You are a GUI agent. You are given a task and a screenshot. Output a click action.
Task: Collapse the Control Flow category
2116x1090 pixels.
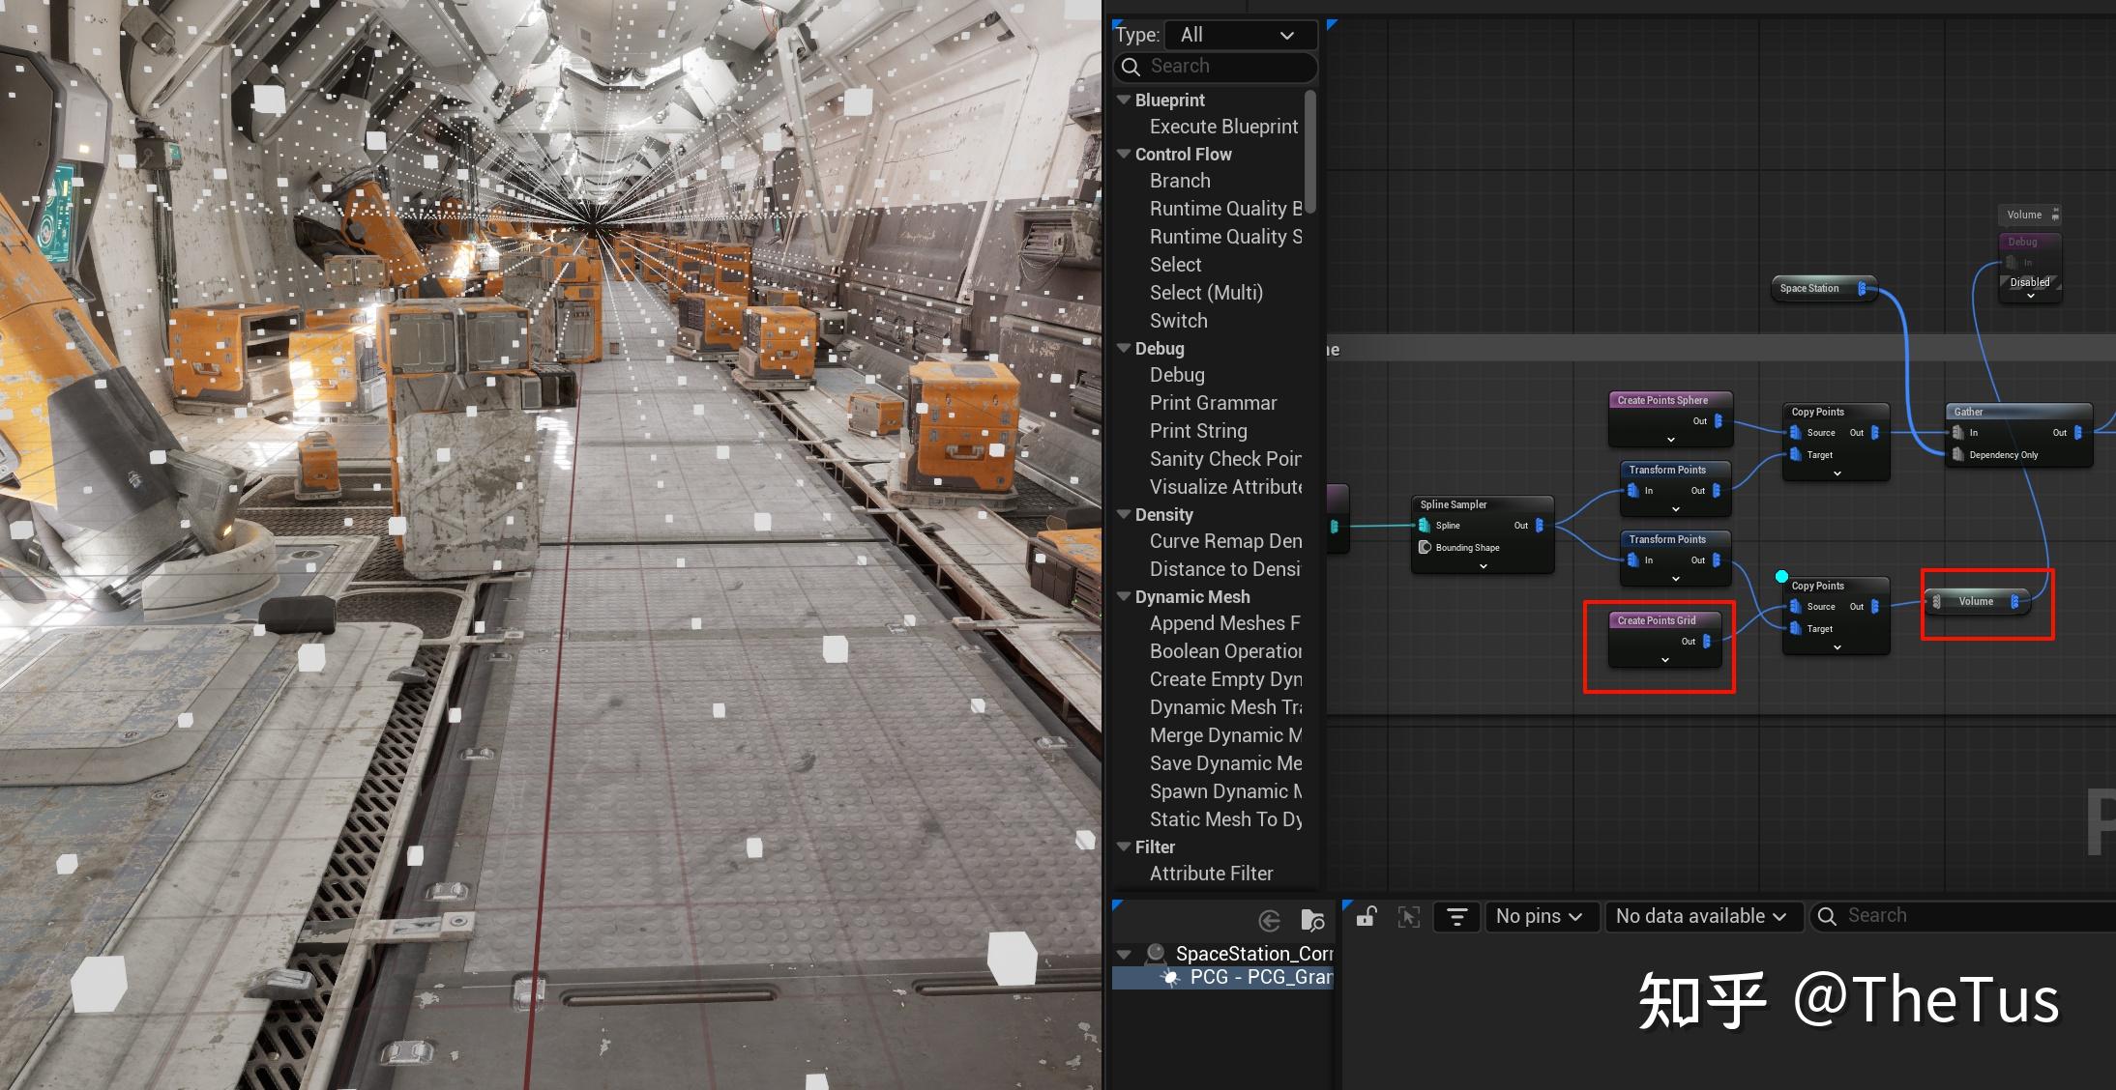(x=1123, y=154)
